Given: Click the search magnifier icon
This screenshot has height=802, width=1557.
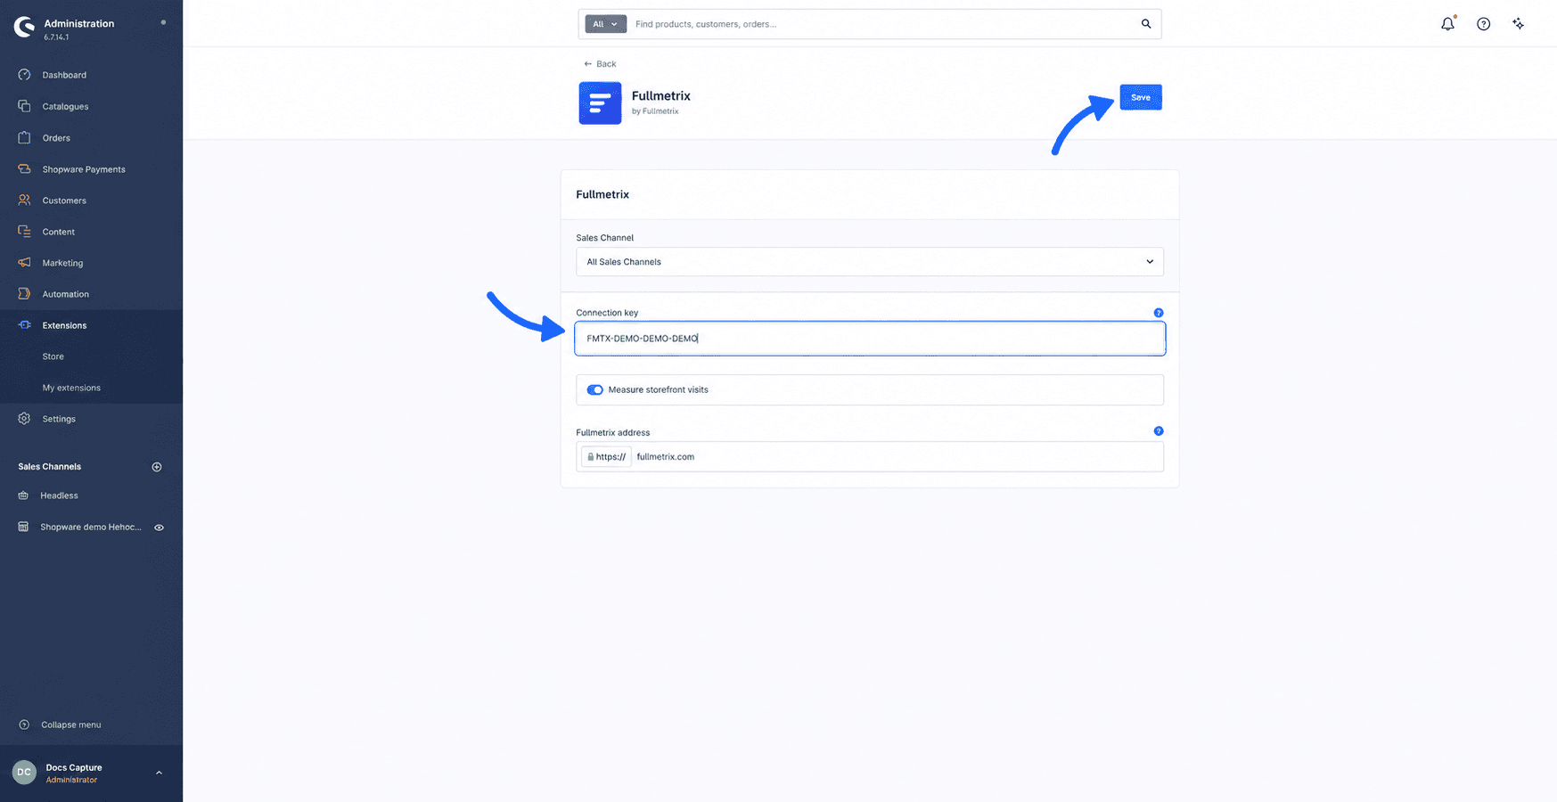Looking at the screenshot, I should click(x=1146, y=24).
